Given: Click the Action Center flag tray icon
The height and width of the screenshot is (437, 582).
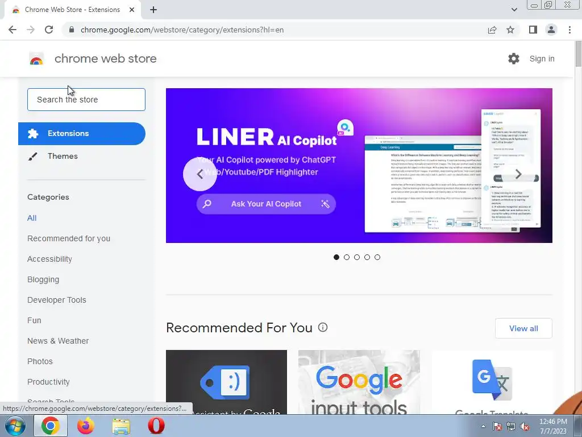Looking at the screenshot, I should pyautogui.click(x=497, y=426).
